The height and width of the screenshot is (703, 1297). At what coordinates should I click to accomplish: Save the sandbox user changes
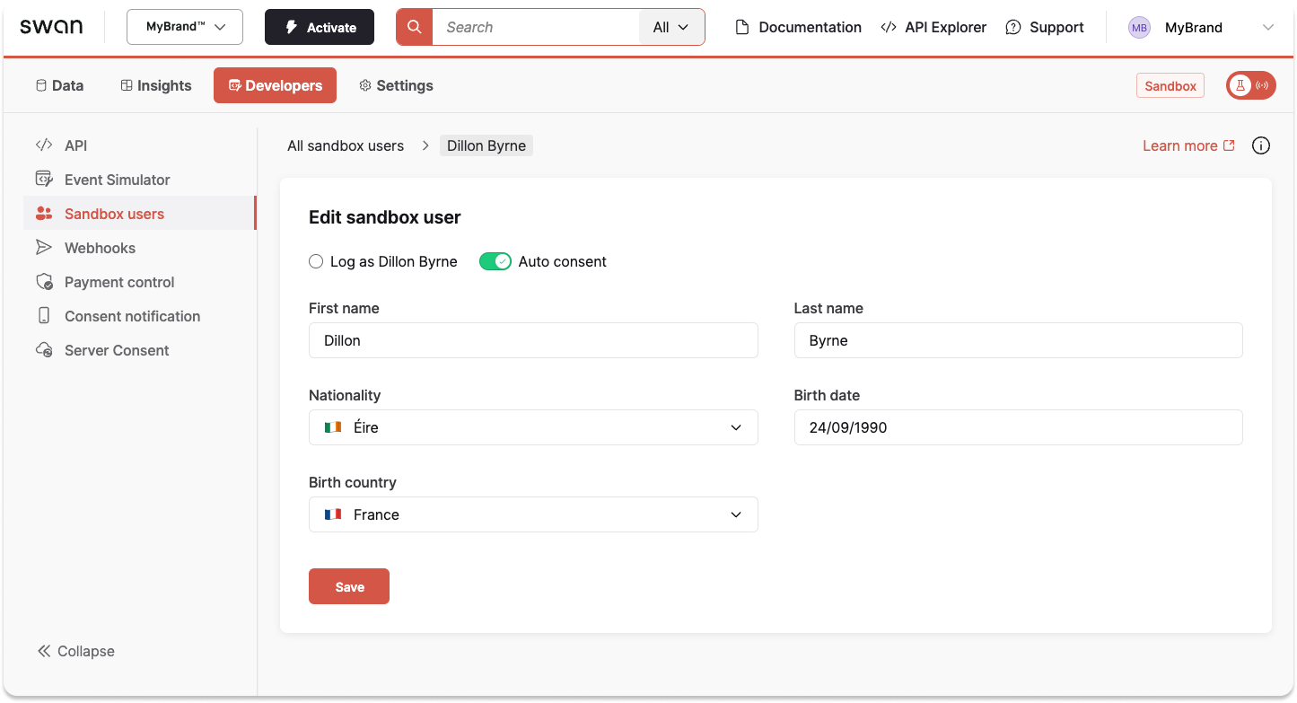(348, 585)
